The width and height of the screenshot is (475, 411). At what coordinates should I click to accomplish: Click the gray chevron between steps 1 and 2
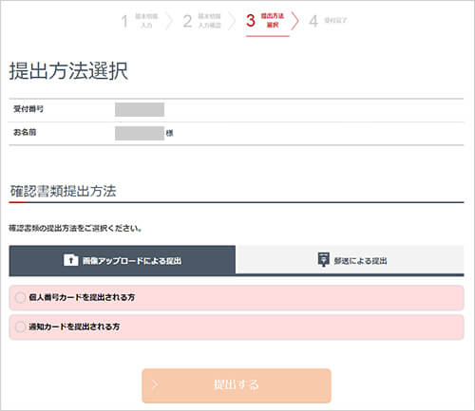pos(170,21)
